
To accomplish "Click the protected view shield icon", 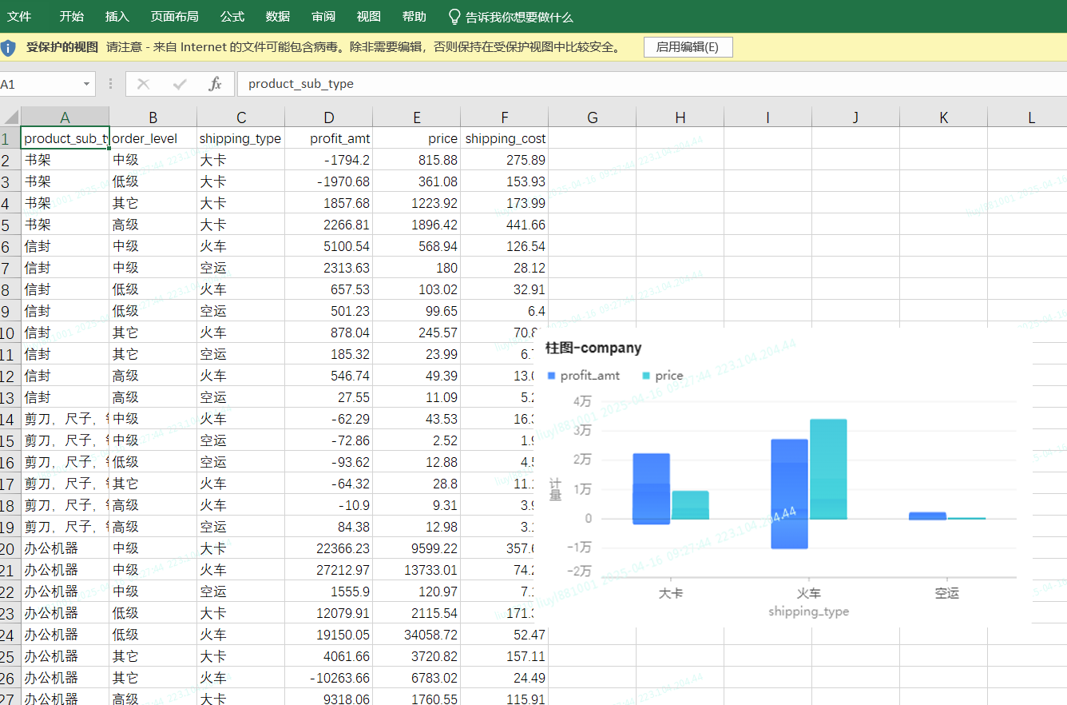I will [8, 47].
